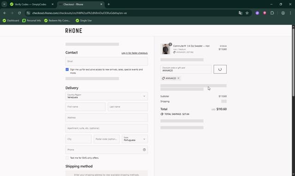Click the Postal code field

point(106,139)
